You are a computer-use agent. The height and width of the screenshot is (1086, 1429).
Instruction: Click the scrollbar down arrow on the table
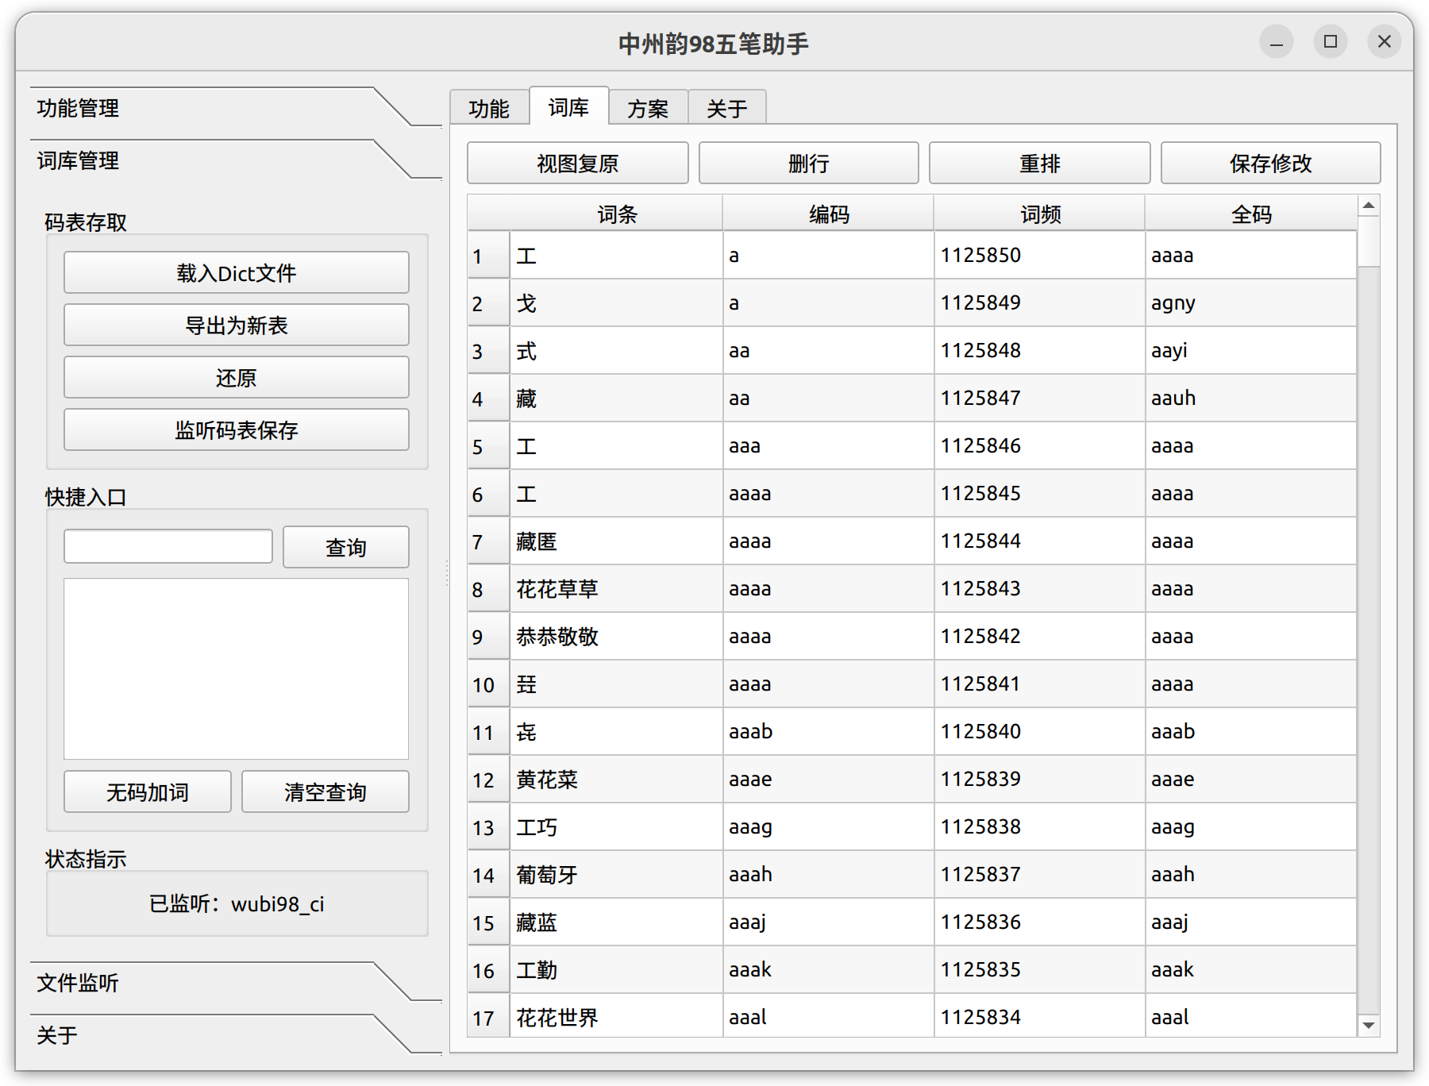[x=1369, y=1024]
